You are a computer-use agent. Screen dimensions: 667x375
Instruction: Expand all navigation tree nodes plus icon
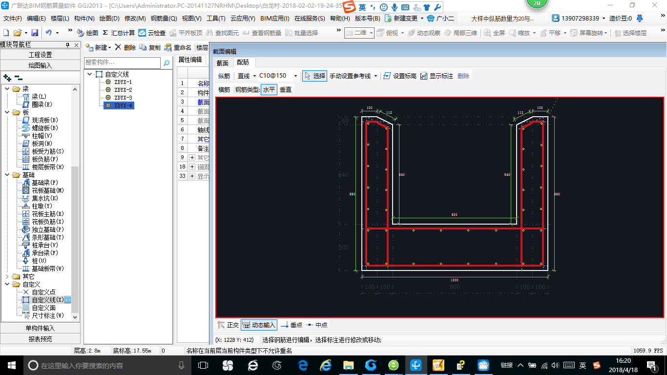(x=7, y=78)
